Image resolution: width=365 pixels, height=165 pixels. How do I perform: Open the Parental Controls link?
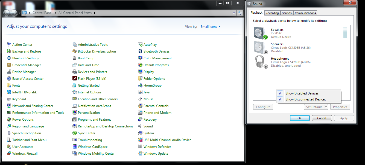(x=156, y=106)
